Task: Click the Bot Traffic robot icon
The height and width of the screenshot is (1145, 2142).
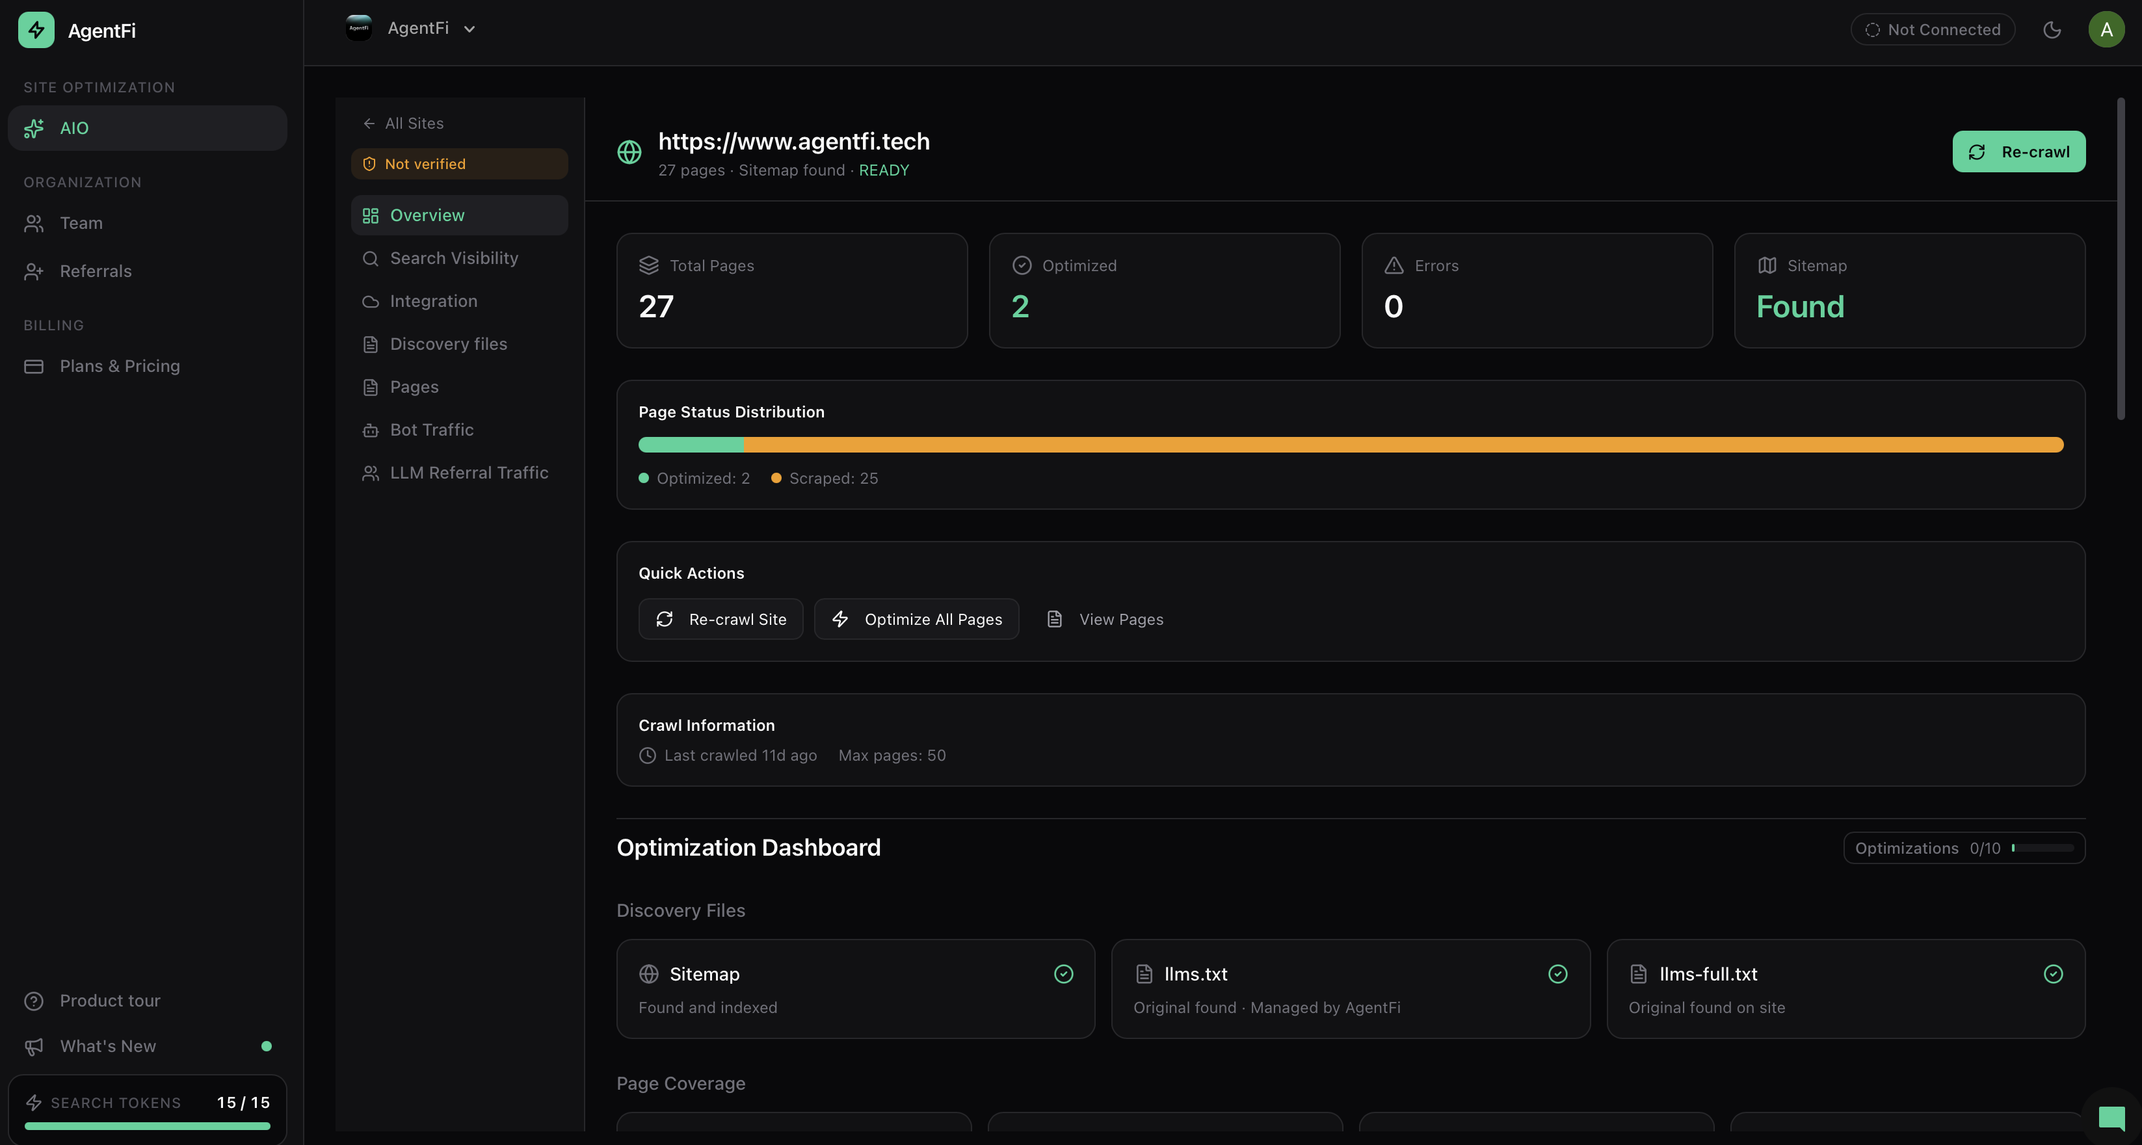Action: 371,430
